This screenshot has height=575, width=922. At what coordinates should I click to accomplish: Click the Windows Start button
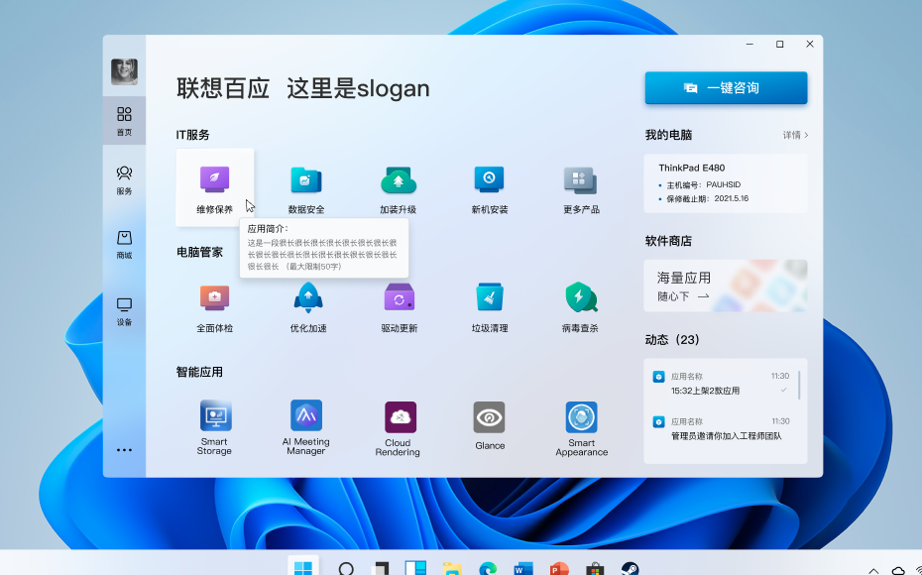[x=303, y=567]
